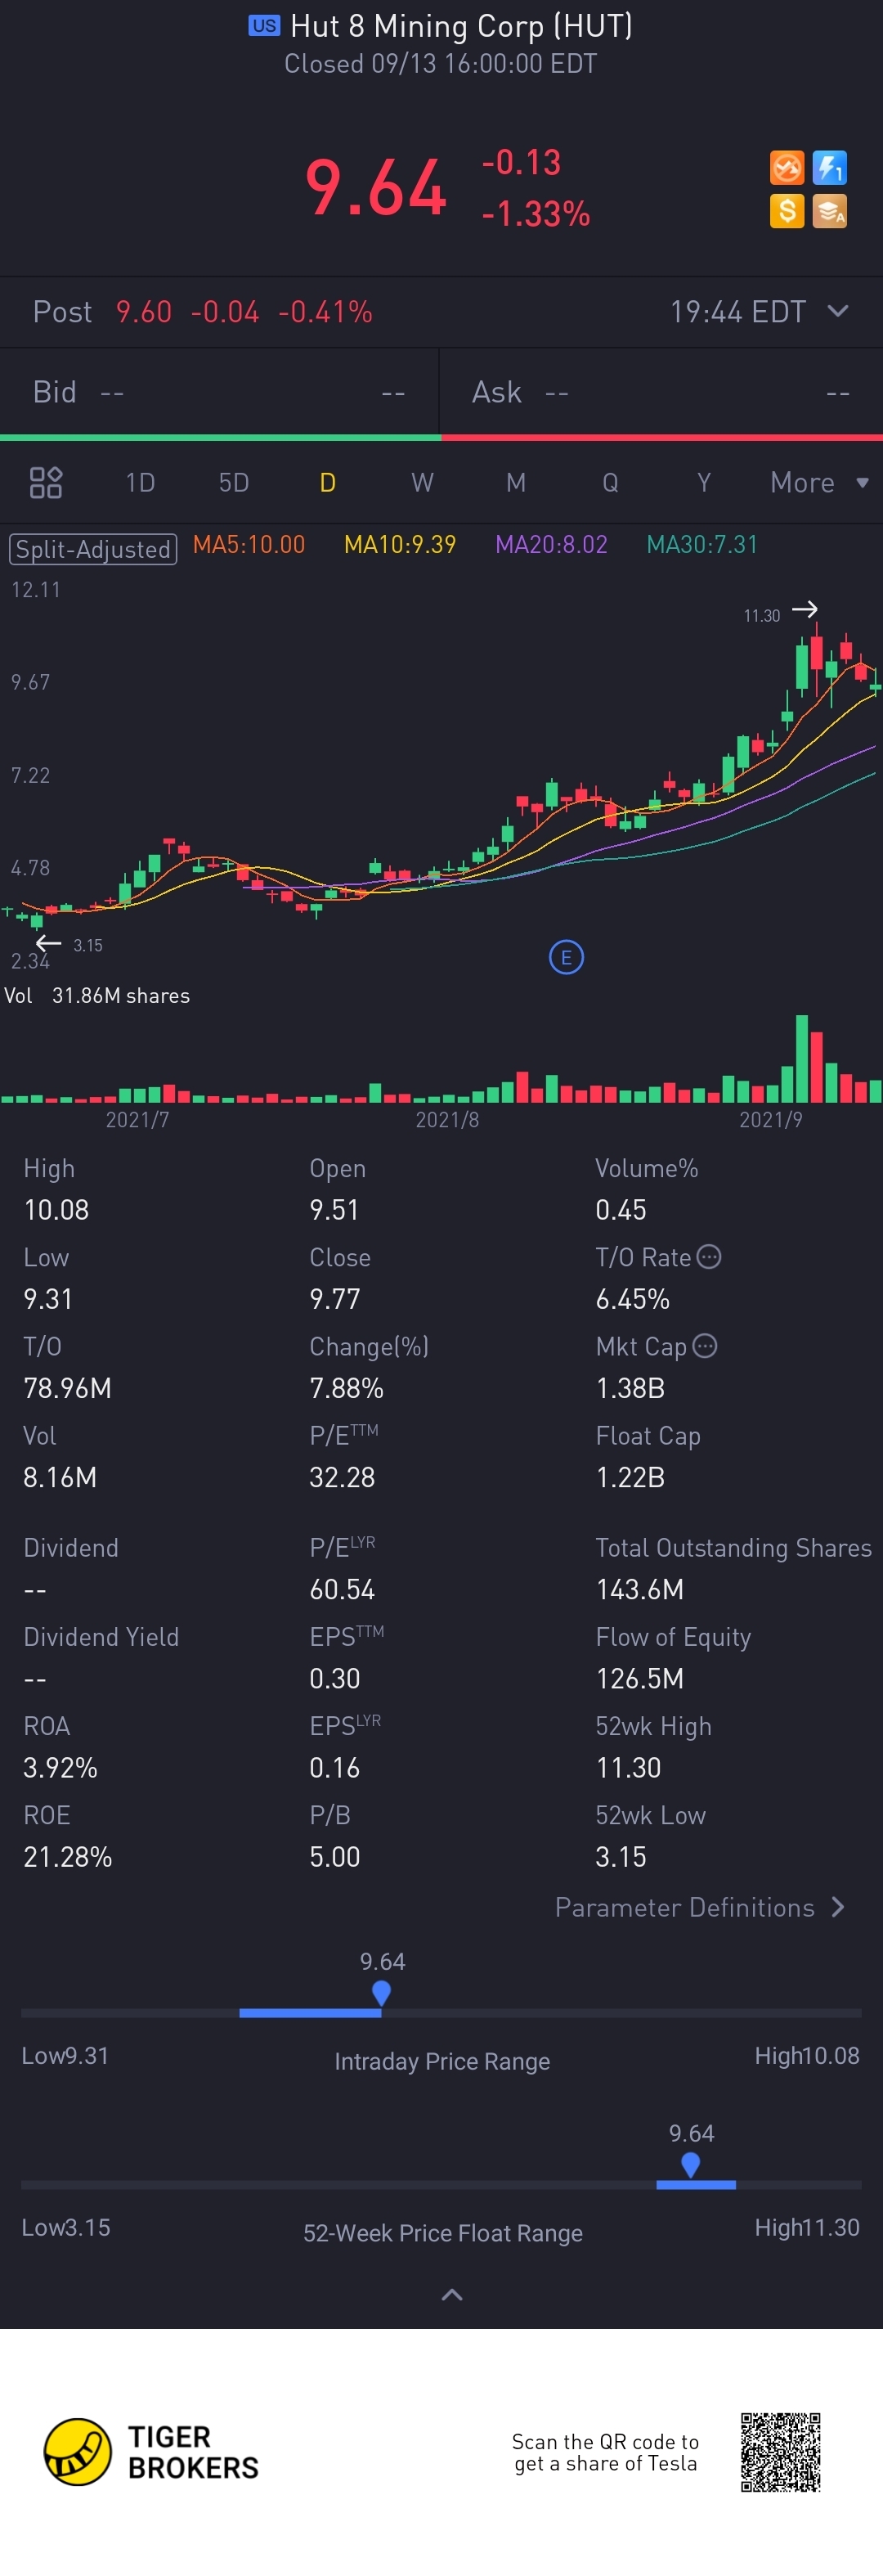Tap the Intraday Price Range slider marker
Image resolution: width=883 pixels, height=2576 pixels.
pos(381,1993)
